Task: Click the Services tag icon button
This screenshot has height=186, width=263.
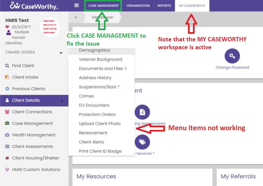Action: (142, 142)
